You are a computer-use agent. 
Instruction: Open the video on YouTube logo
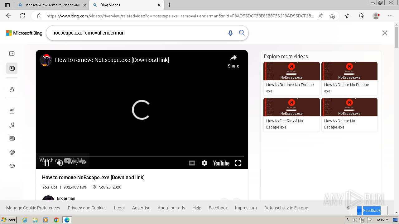point(221,163)
